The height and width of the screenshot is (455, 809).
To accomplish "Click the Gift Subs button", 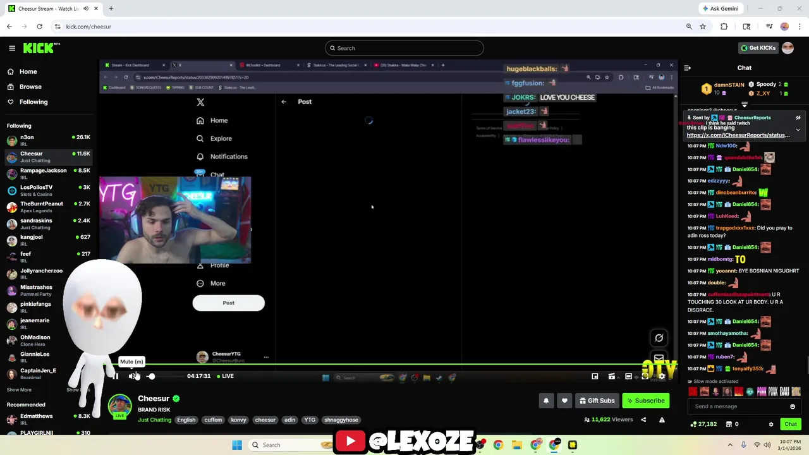I will (597, 401).
